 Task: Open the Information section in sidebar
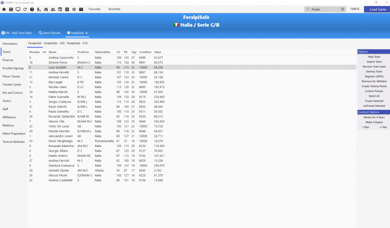pyautogui.click(x=10, y=44)
